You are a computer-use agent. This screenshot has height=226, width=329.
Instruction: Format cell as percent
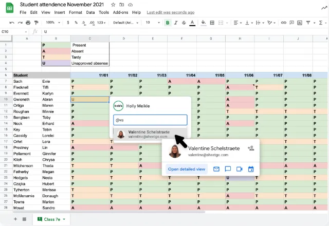(76, 23)
